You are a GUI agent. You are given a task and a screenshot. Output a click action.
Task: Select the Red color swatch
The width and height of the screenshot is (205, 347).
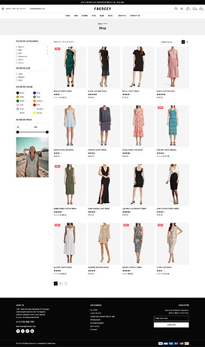[x=35, y=105]
